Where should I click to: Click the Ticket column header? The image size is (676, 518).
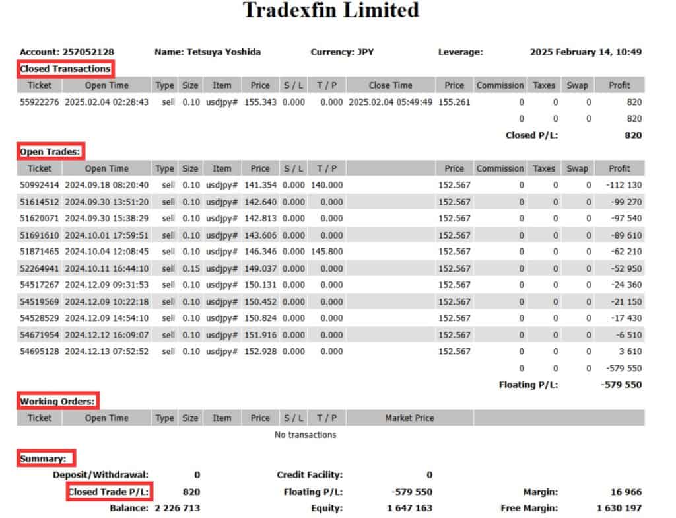tap(39, 85)
